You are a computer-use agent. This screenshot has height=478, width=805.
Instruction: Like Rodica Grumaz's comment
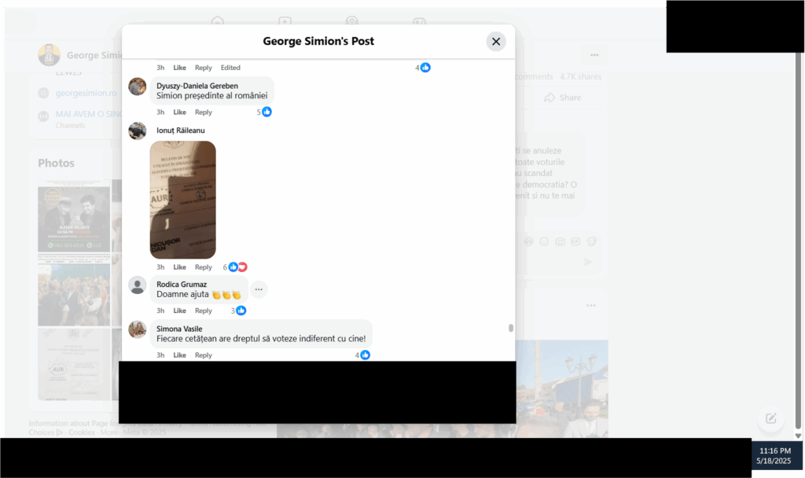(180, 311)
